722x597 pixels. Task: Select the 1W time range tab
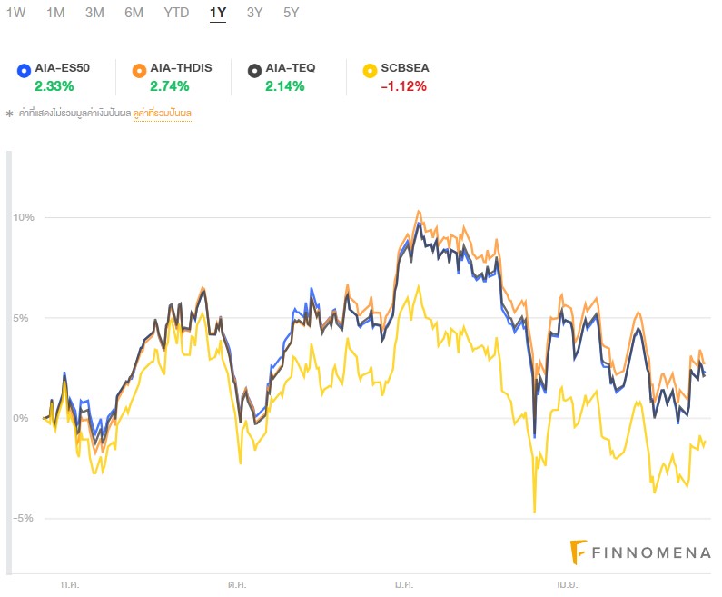coord(16,13)
